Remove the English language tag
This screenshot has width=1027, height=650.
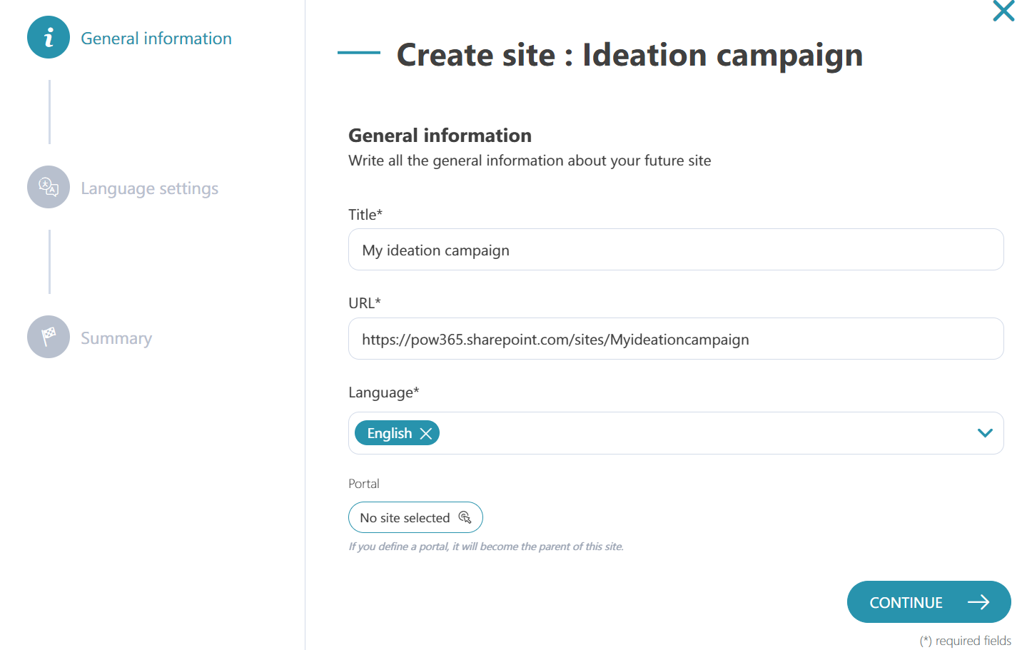(426, 434)
